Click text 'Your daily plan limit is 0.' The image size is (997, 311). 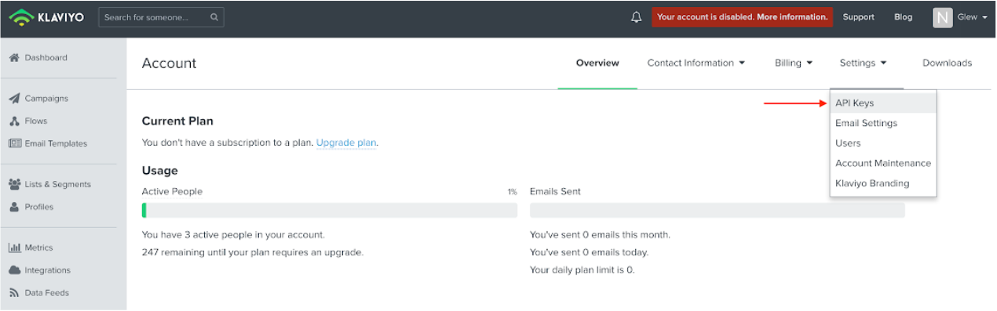tap(582, 270)
